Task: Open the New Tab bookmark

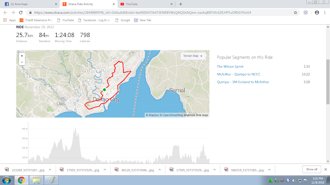Action: [x=143, y=20]
